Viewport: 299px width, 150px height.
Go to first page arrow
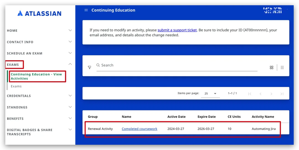tap(250, 94)
